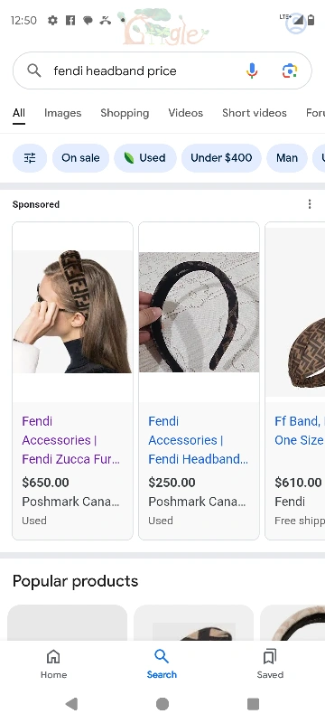Viewport: 325px width, 723px height.
Task: Toggle the Used filter chip
Action: 145,157
